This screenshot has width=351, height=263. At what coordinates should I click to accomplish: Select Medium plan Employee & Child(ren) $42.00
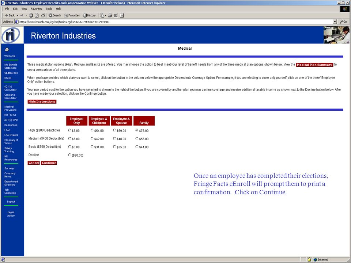92,139
